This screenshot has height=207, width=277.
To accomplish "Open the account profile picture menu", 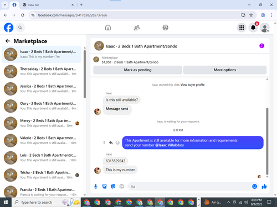I will click(265, 28).
